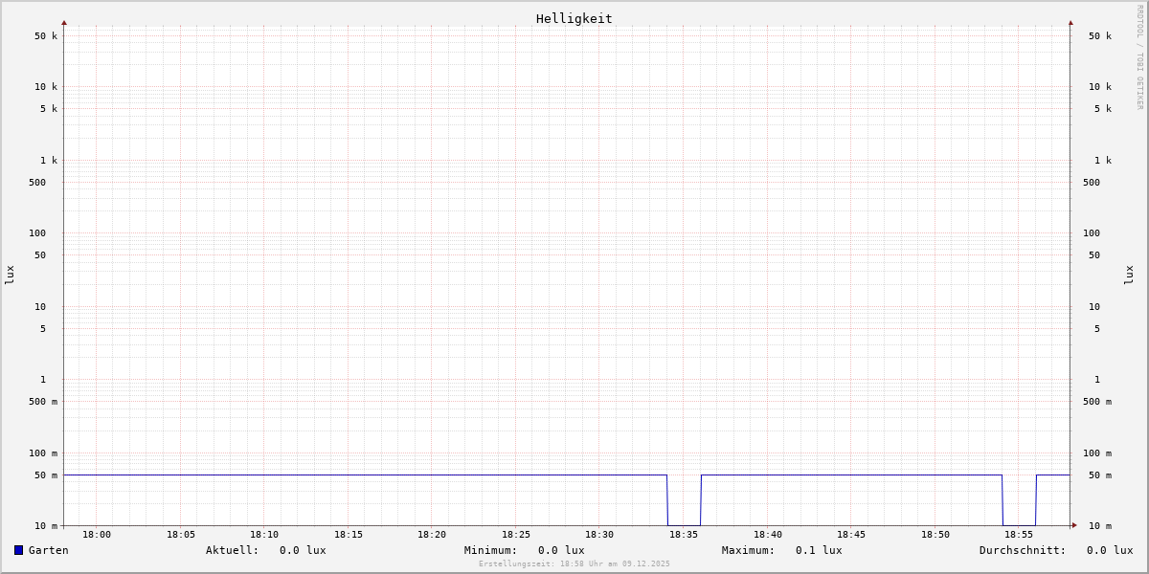Click the left axis 1 k label
The width and height of the screenshot is (1149, 574).
point(48,160)
